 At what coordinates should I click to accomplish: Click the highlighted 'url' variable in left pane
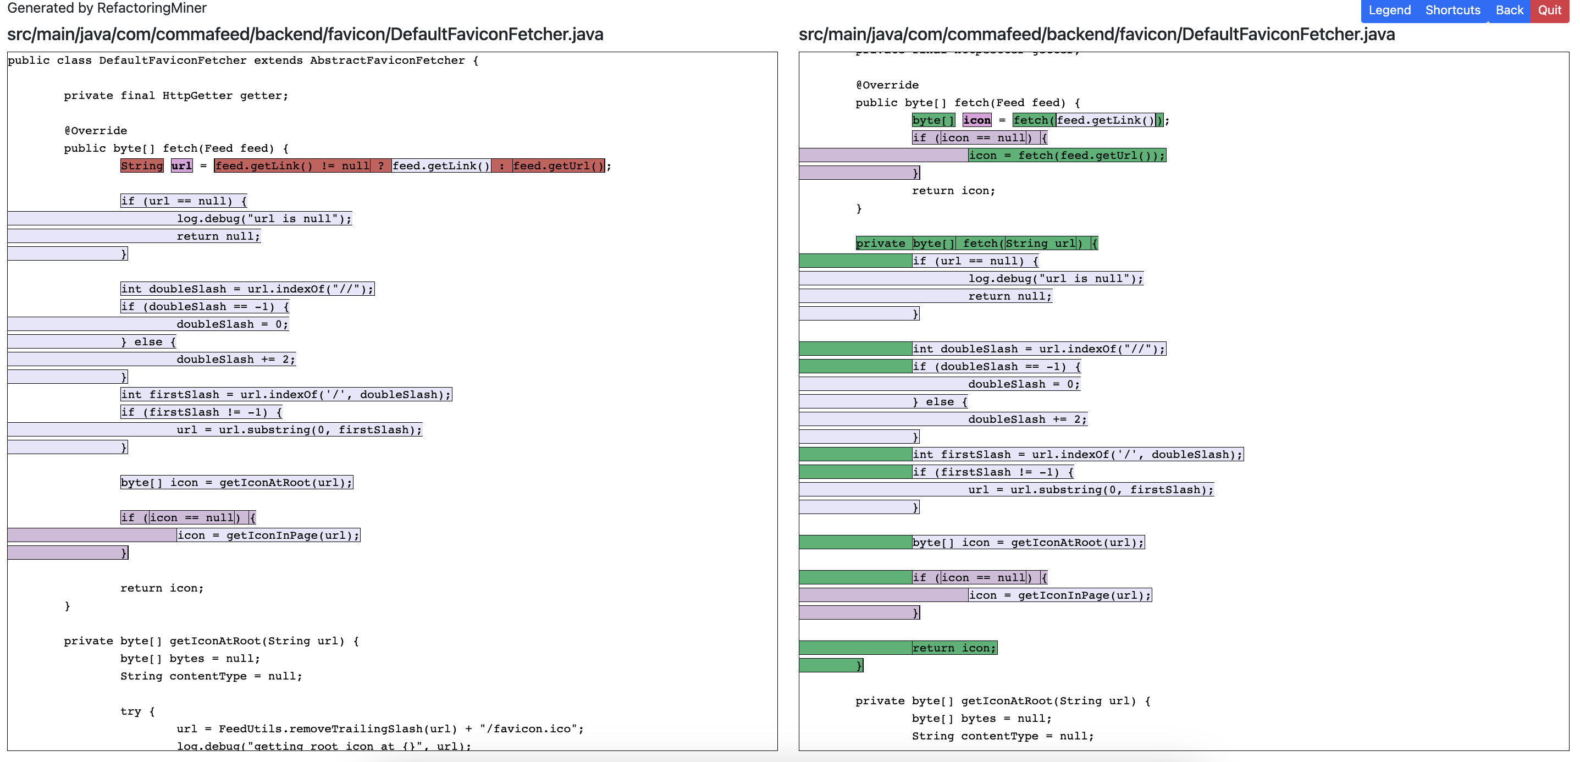tap(181, 165)
